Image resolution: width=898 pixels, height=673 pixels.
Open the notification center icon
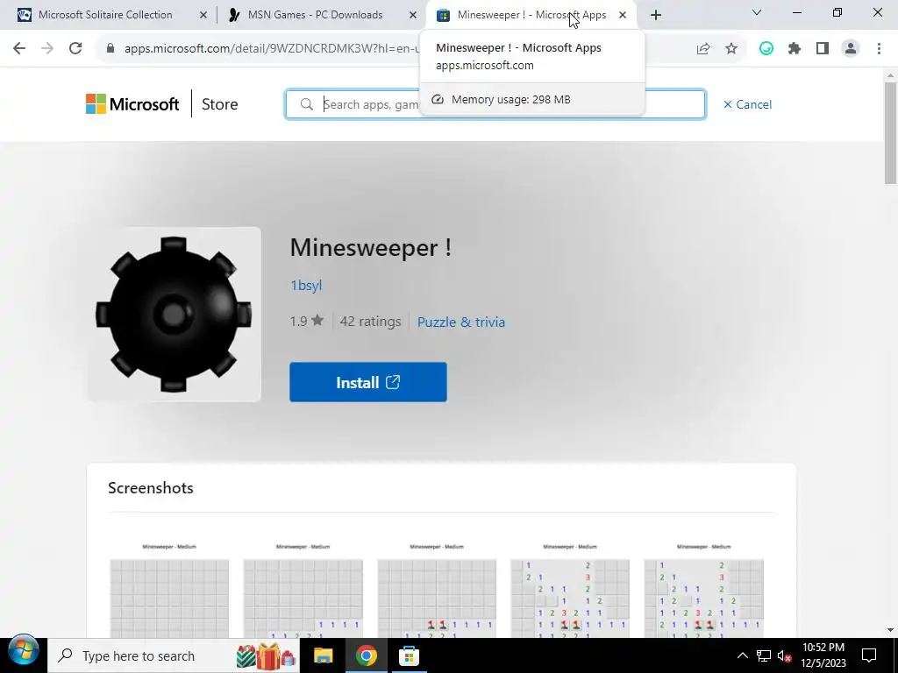tap(869, 655)
